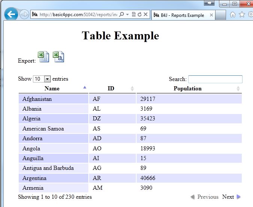This screenshot has width=253, height=207.
Task: Click the browser forward arrow button
Action: [24, 14]
